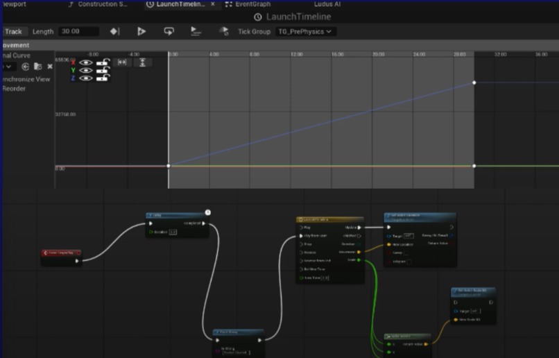
Task: Toggle visibility eye for the Z curve
Action: coord(85,78)
